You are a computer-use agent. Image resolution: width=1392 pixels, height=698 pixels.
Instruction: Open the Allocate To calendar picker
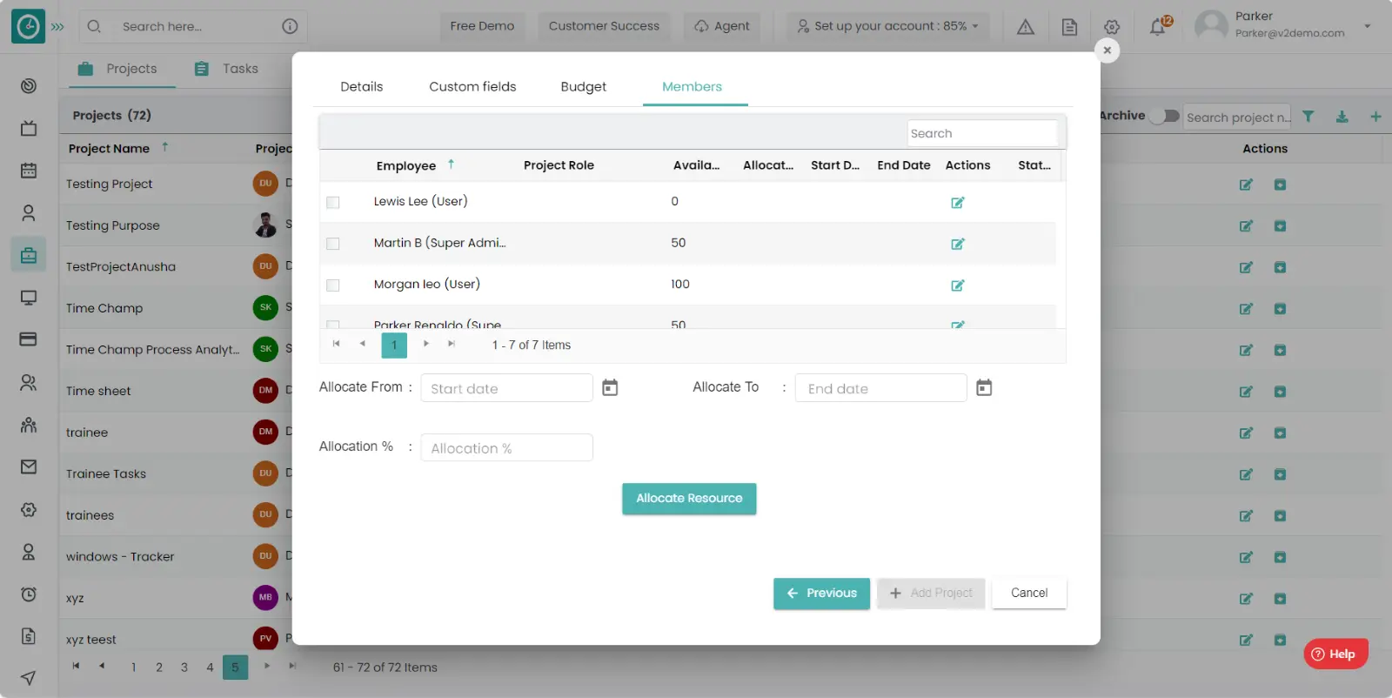coord(984,387)
